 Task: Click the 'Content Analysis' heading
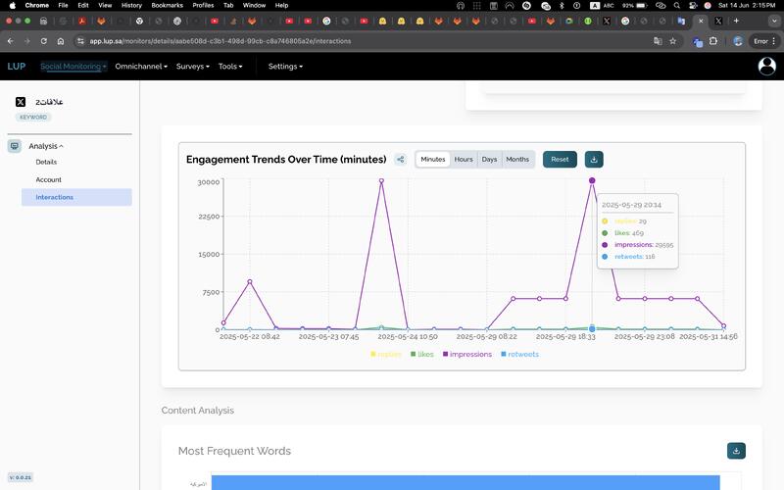[198, 410]
